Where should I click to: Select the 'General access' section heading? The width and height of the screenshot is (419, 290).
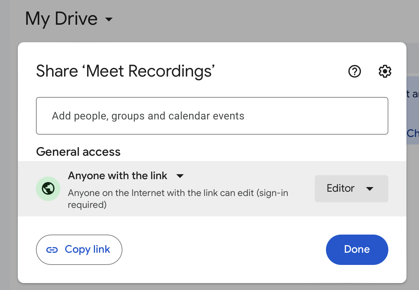pyautogui.click(x=78, y=151)
